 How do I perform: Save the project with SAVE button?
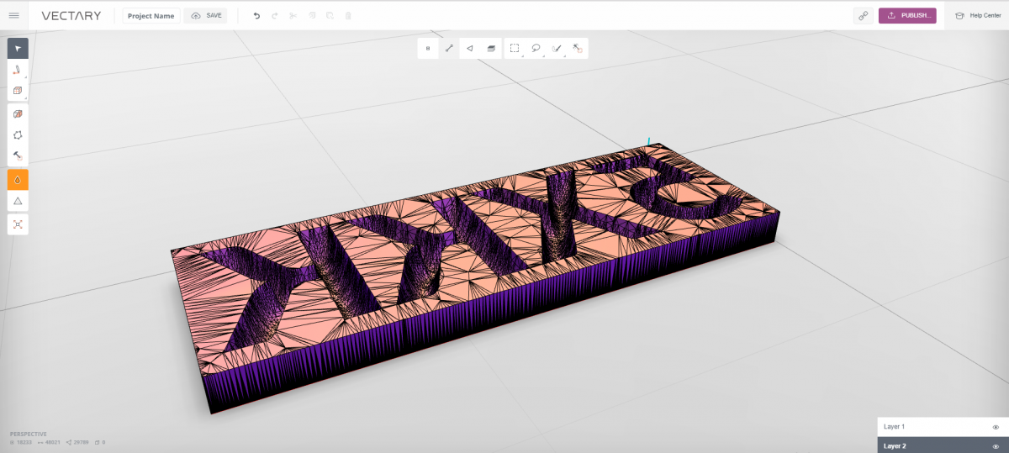point(206,16)
